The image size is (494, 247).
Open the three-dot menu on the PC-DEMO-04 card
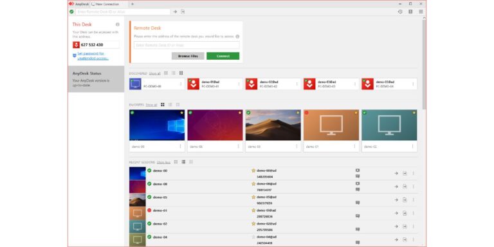point(413,84)
